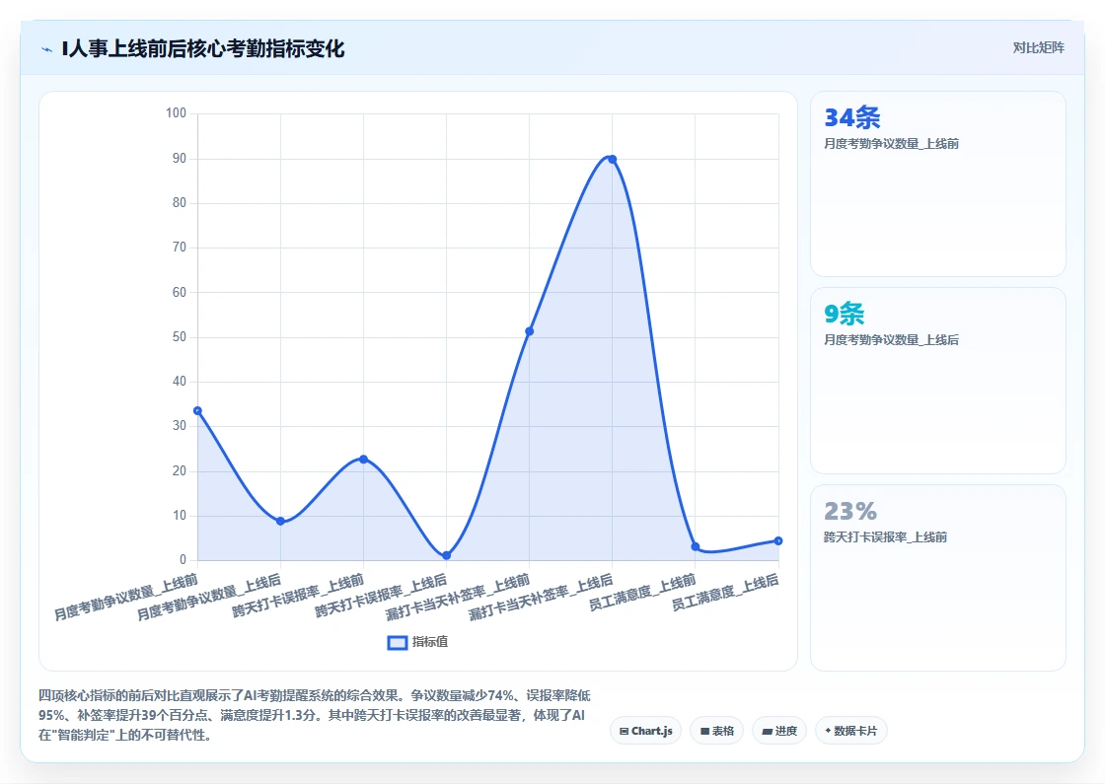
Task: Click x-axis label 跨天打卡误报率_上线前
Action: 298,596
